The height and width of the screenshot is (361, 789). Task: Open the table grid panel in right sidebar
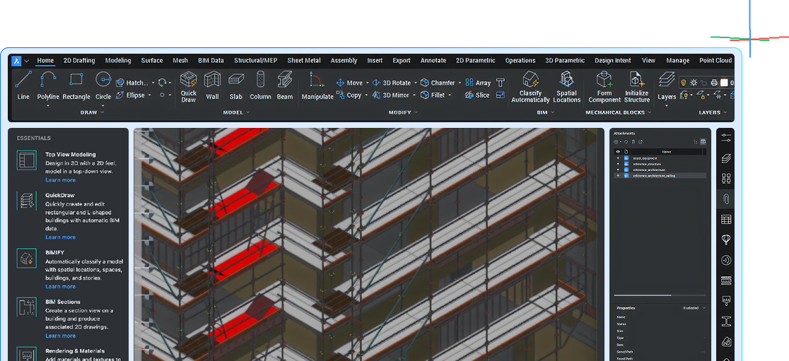(x=725, y=219)
